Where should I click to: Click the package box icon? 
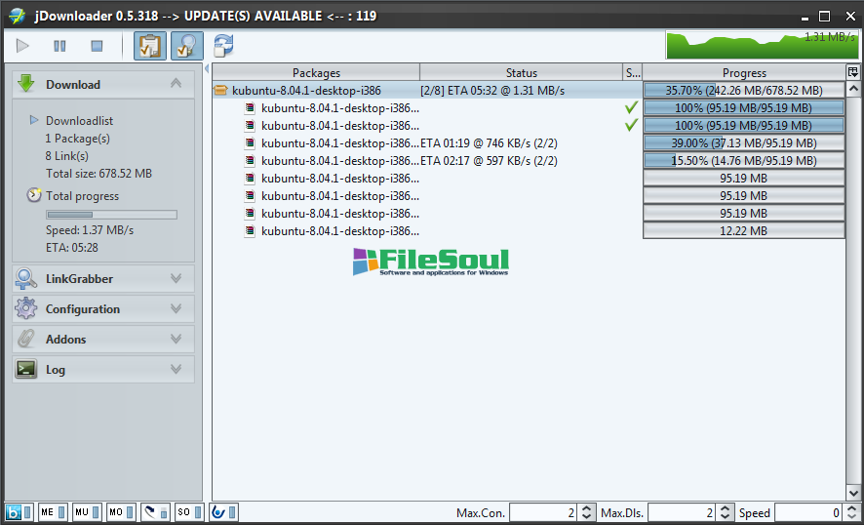[221, 90]
